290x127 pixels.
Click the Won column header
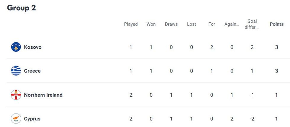pyautogui.click(x=151, y=24)
